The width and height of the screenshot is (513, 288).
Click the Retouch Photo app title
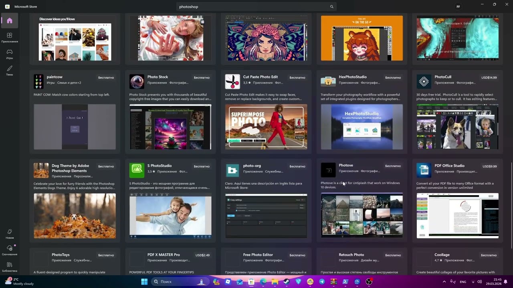(x=351, y=255)
